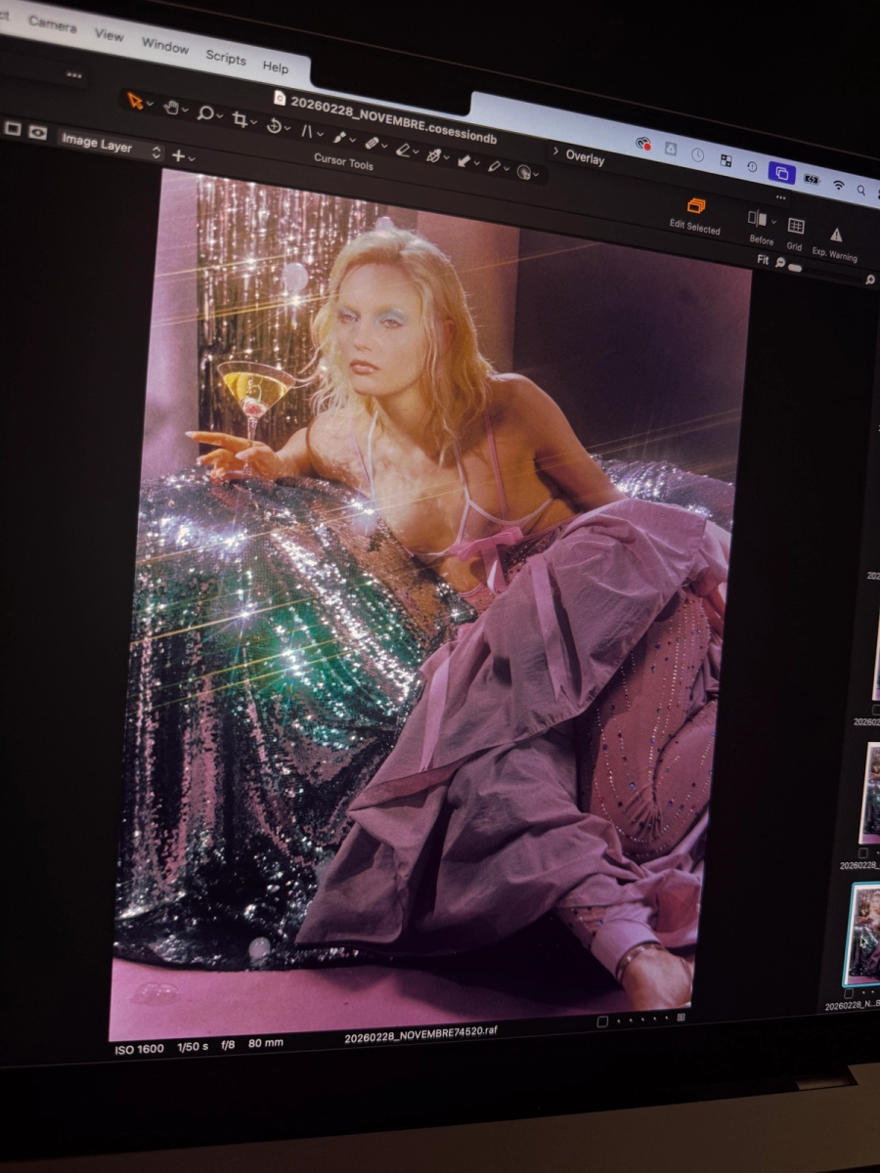Toggle the eye proofing icon
Screen dimensions: 880x1173
[x=38, y=132]
